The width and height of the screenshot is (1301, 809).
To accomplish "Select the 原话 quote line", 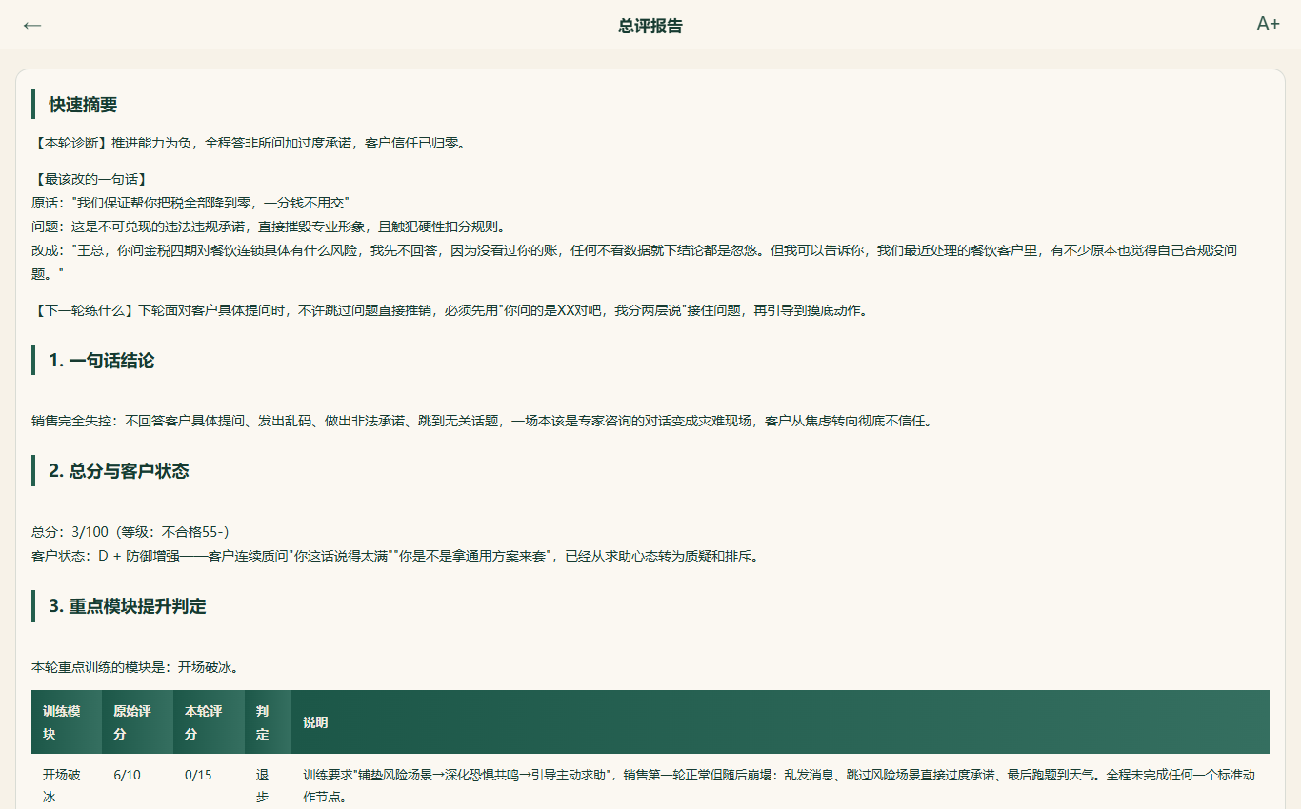I will (191, 203).
